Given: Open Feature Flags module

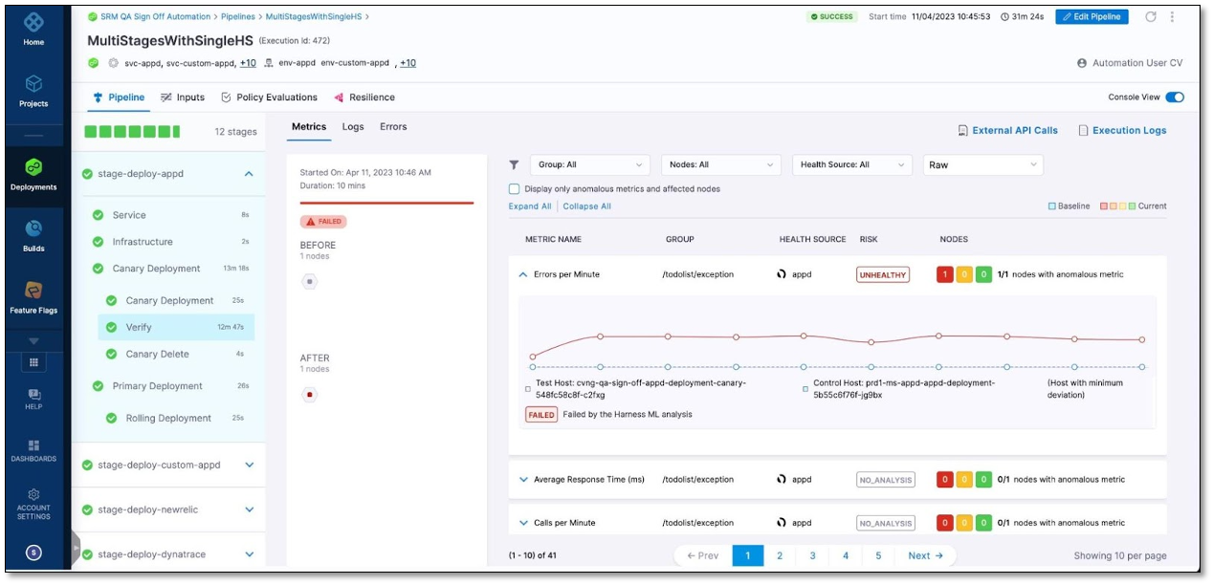Looking at the screenshot, I should [33, 295].
